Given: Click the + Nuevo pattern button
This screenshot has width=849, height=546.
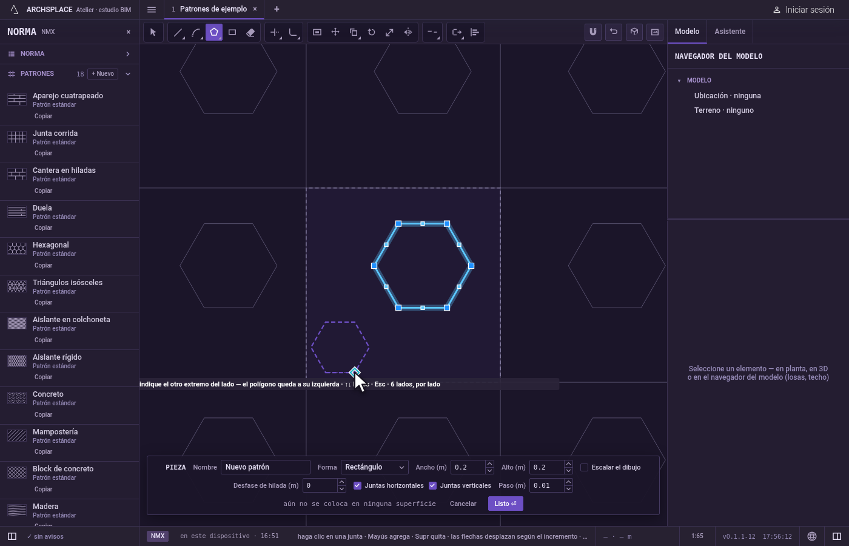Looking at the screenshot, I should (x=103, y=74).
